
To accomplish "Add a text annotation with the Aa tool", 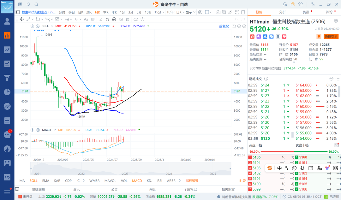I will coord(86,19).
